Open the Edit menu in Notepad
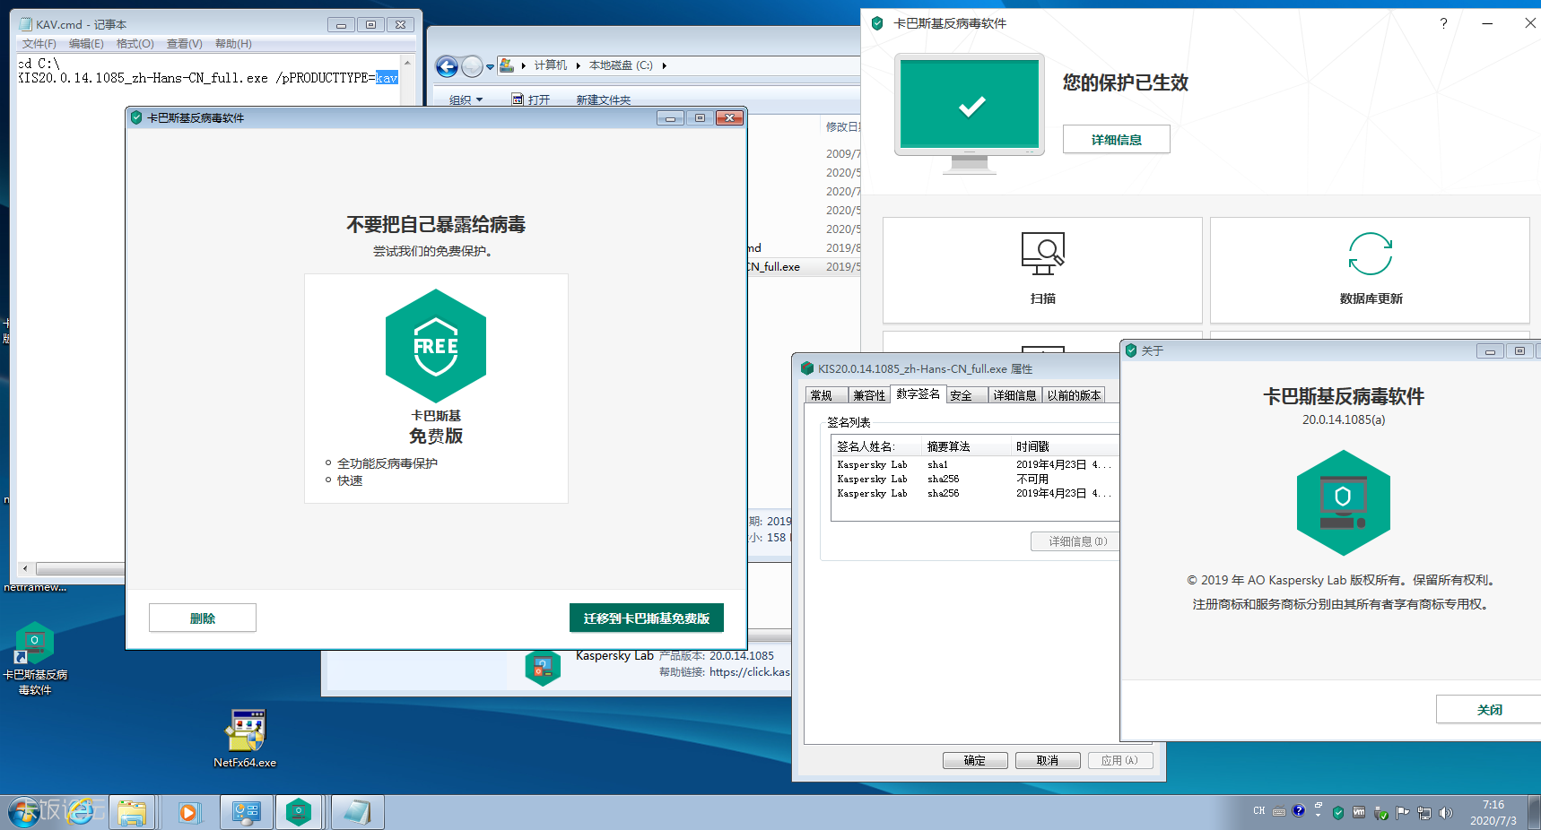1541x830 pixels. 86,44
